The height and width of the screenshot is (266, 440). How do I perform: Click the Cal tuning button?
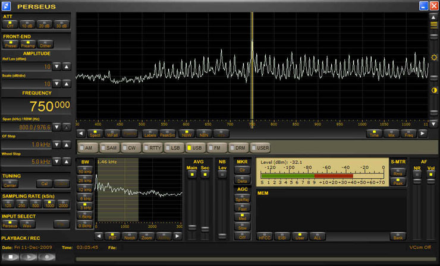pyautogui.click(x=45, y=184)
